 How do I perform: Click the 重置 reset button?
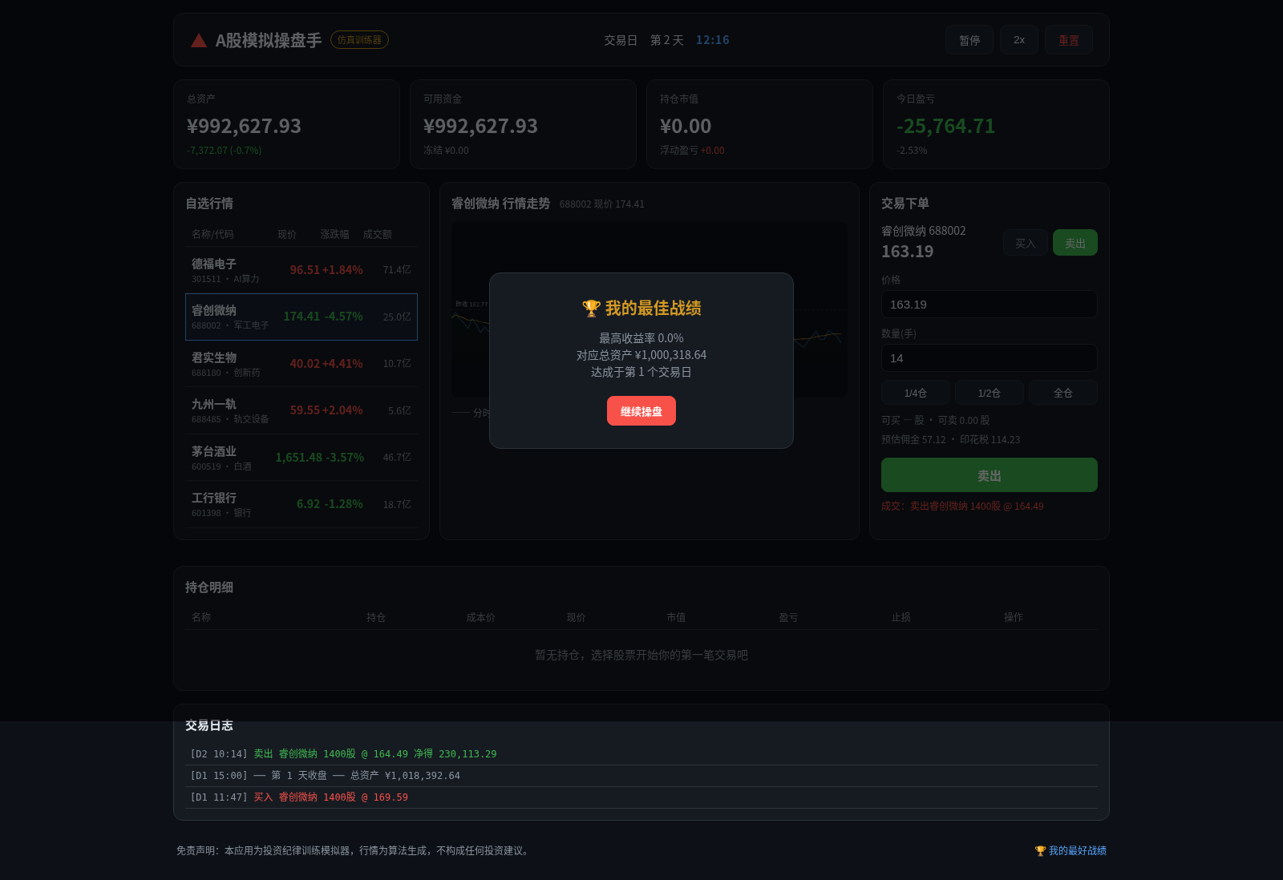point(1069,40)
